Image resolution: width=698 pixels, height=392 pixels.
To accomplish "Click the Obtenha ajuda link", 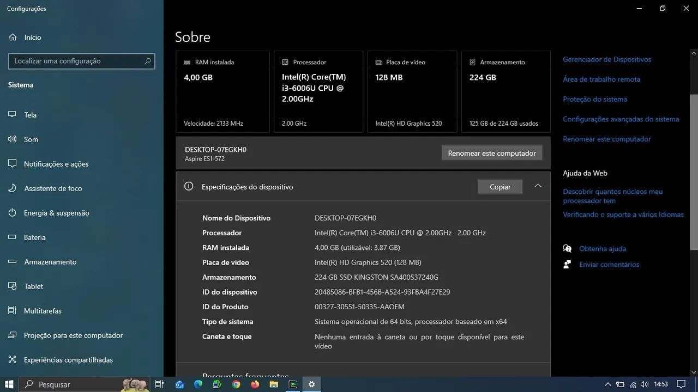I will pos(603,249).
